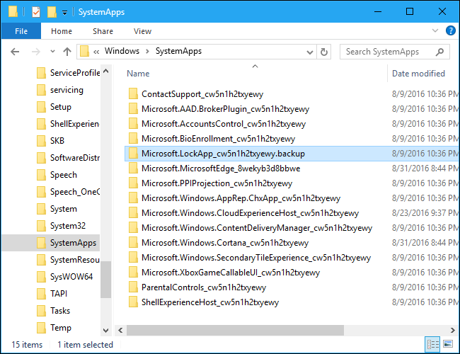Viewport: 460px width, 354px height.
Task: Open Customize Quick Access Toolbar dropdown
Action: pyautogui.click(x=64, y=12)
